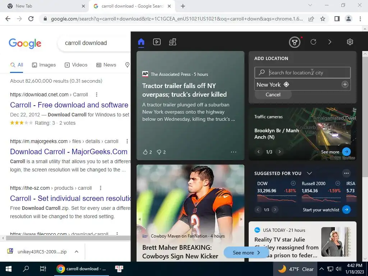368x276 pixels.
Task: Share this page from the address bar
Action: coord(311,19)
